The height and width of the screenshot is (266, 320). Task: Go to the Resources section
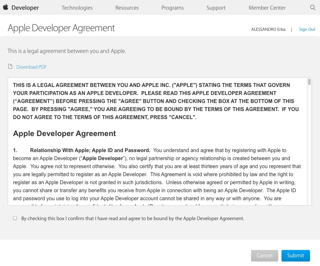[127, 8]
